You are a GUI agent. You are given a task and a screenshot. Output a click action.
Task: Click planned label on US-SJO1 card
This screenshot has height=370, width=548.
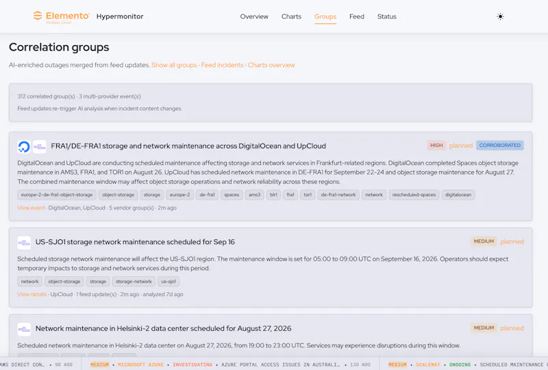click(512, 241)
